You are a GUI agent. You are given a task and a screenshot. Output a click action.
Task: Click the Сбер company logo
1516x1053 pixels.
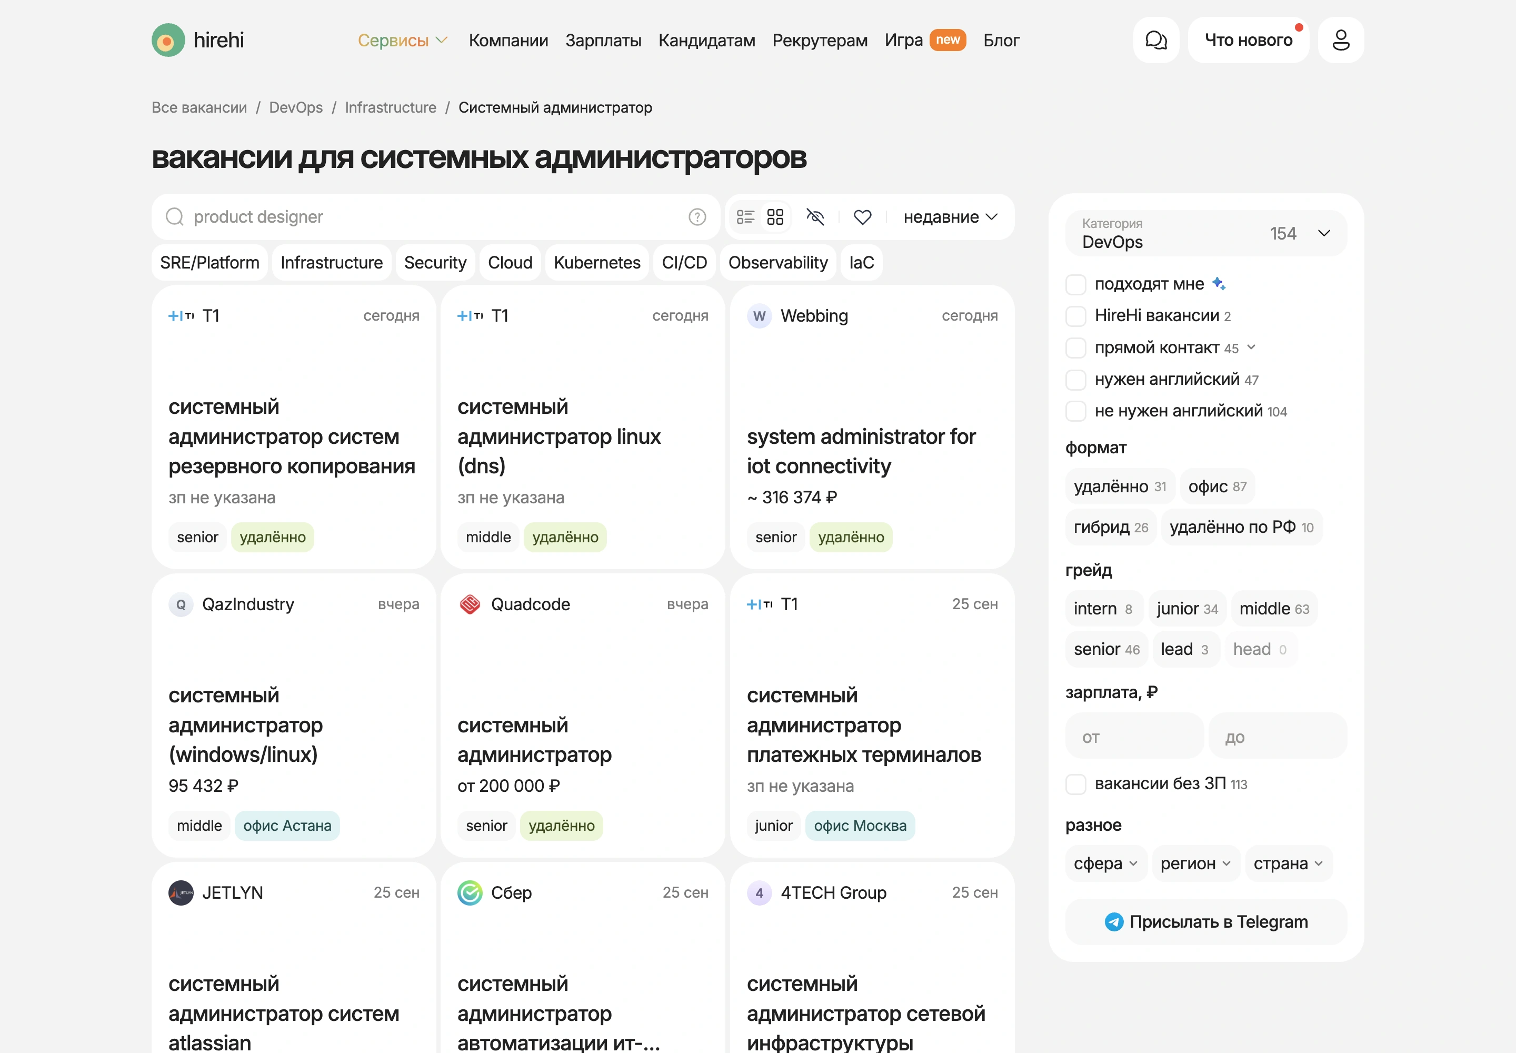[x=470, y=892]
